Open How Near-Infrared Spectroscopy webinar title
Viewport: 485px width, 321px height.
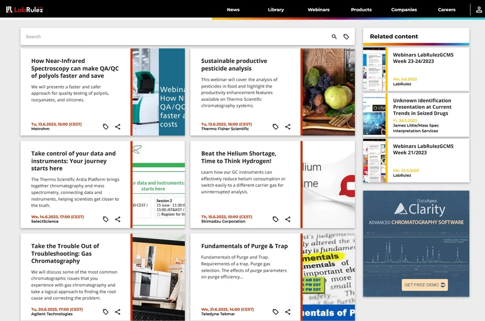75,69
